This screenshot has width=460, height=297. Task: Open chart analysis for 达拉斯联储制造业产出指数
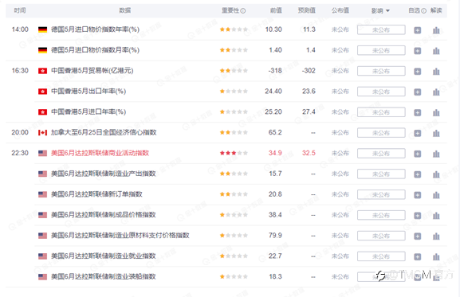tap(436, 174)
